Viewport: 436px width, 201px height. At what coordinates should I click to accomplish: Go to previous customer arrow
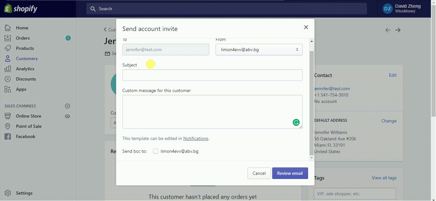pos(388,30)
